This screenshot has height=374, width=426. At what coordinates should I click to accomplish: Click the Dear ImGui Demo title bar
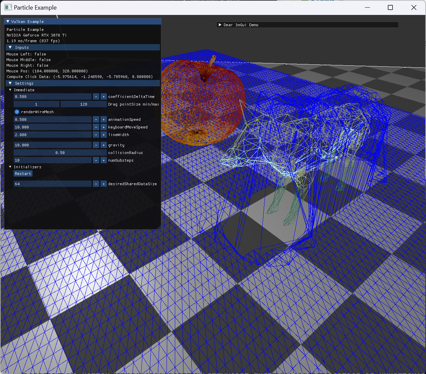pyautogui.click(x=308, y=25)
